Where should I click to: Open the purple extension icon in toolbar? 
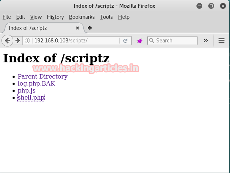(140, 41)
